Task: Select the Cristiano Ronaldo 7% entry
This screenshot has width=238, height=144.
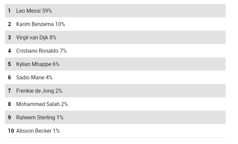Action: (x=41, y=51)
